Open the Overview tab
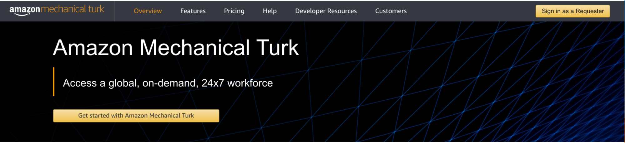The width and height of the screenshot is (625, 143). pyautogui.click(x=148, y=11)
